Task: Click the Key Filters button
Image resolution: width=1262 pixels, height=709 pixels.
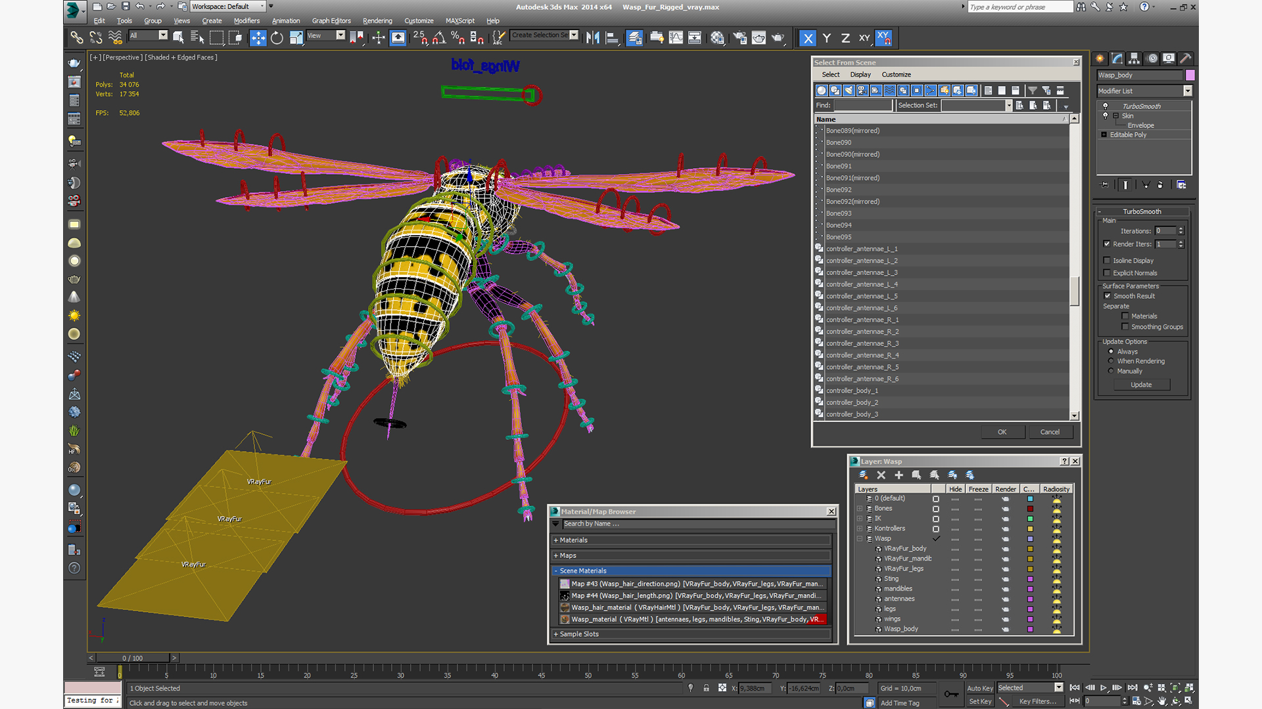Action: (x=1038, y=701)
